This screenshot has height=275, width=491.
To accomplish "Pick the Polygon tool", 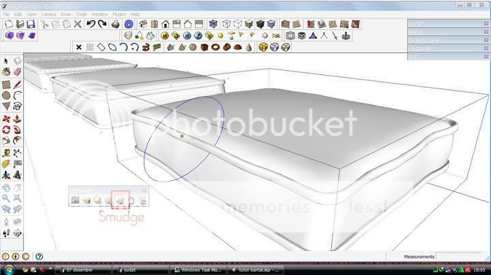I will click(x=6, y=106).
